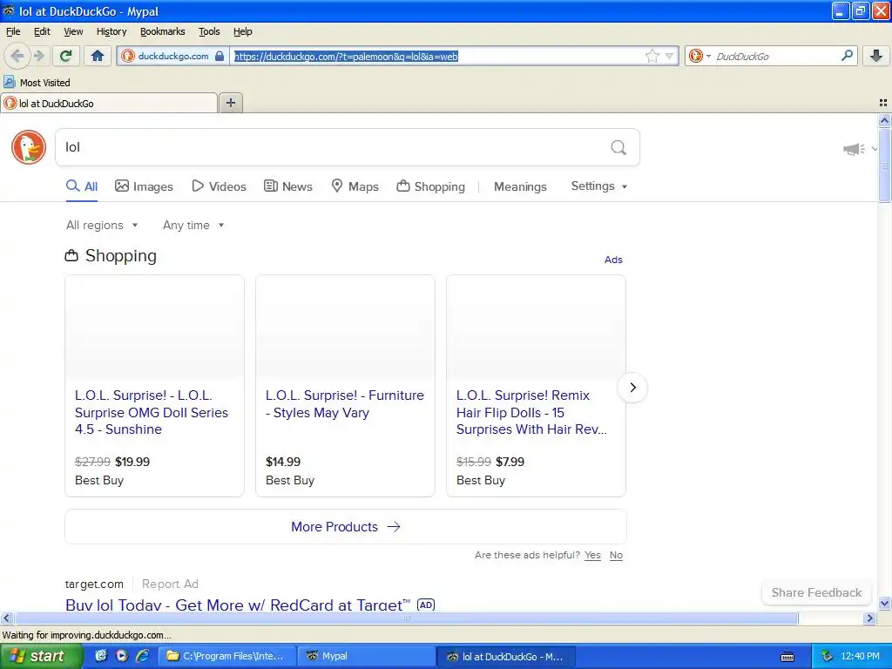Open the tab groups grid icon
Viewport: 892px width, 669px height.
click(883, 103)
